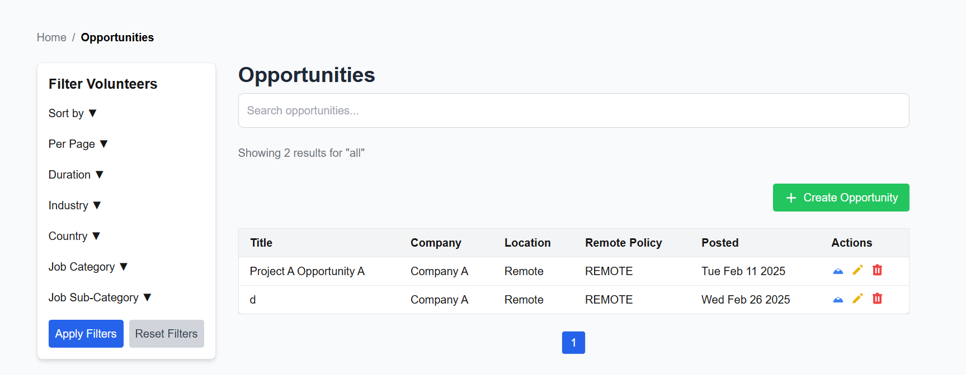Click the Opportunities breadcrumb item
966x375 pixels.
117,37
